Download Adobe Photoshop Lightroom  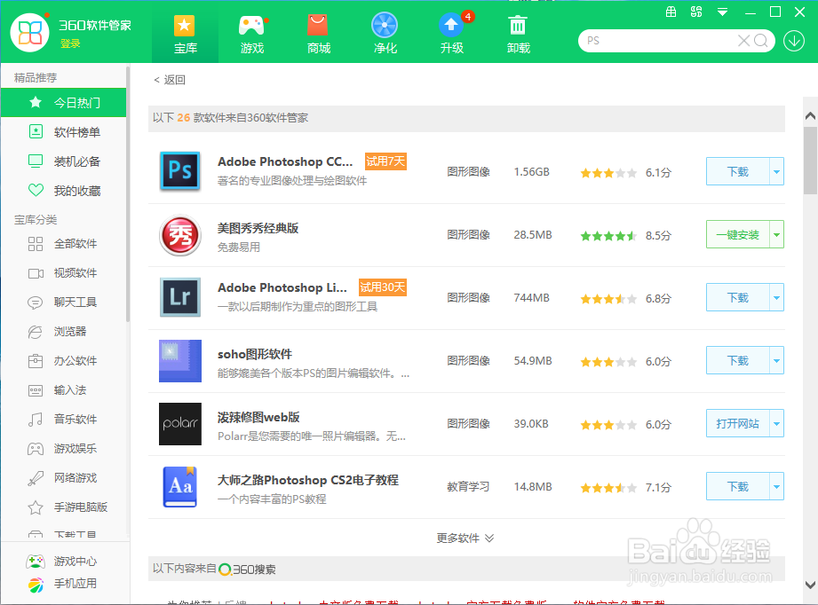coord(738,297)
